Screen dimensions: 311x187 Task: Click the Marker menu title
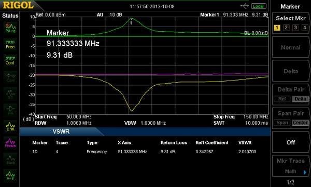tap(290, 7)
